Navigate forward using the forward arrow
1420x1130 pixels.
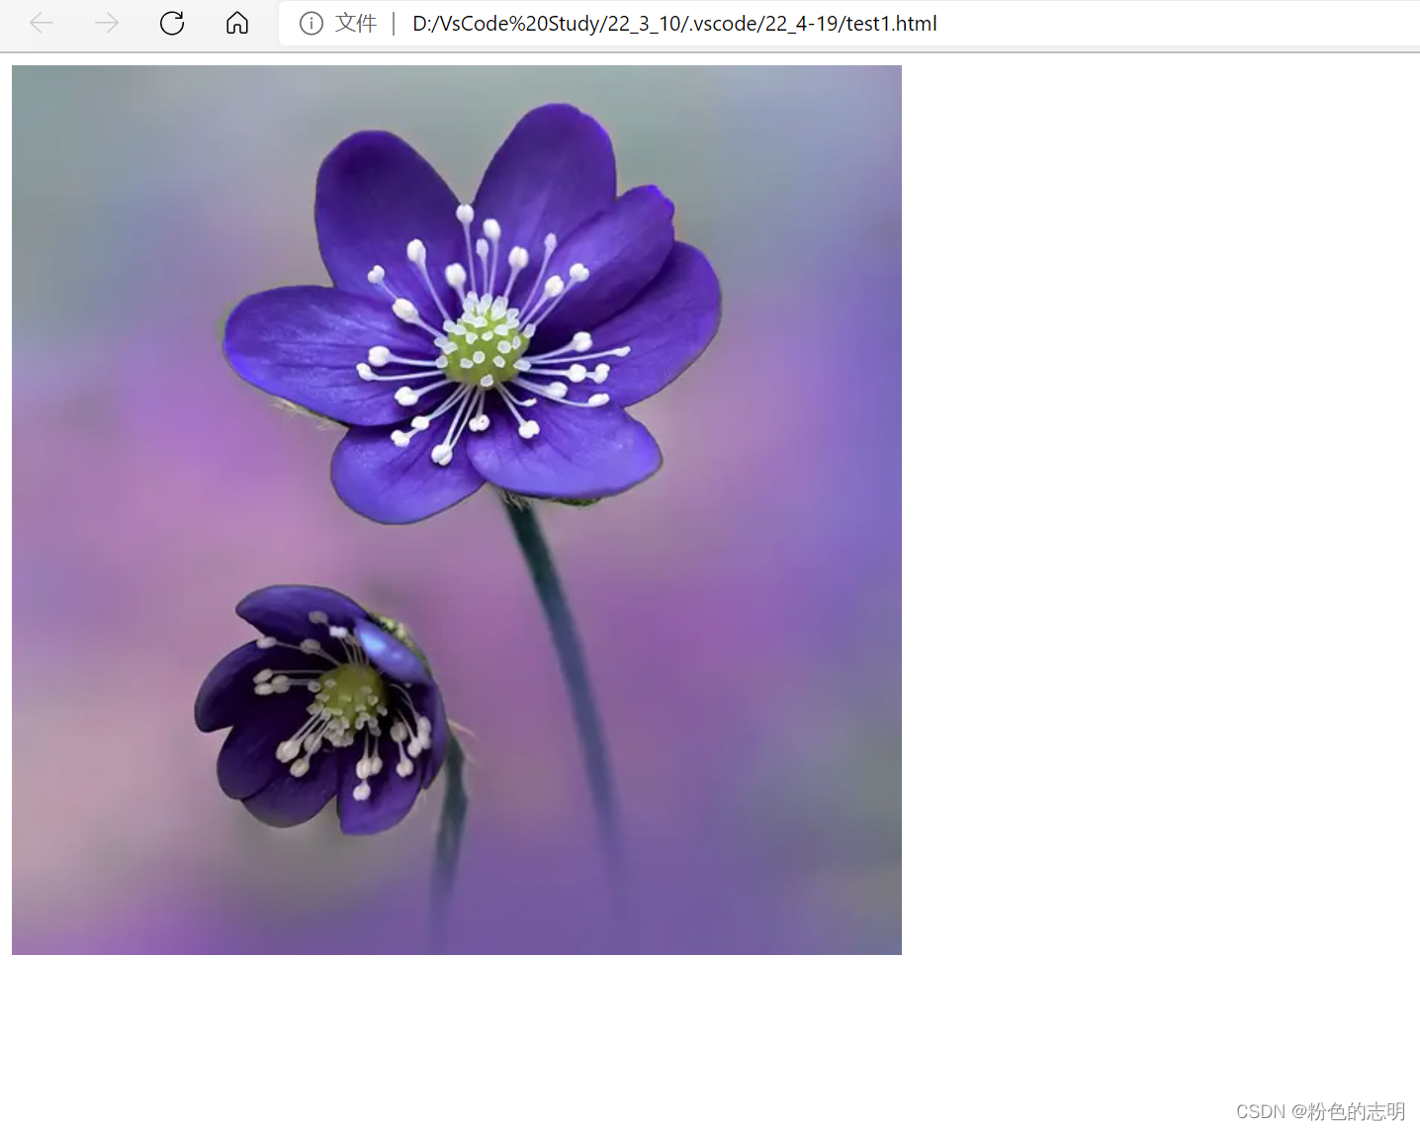click(106, 23)
